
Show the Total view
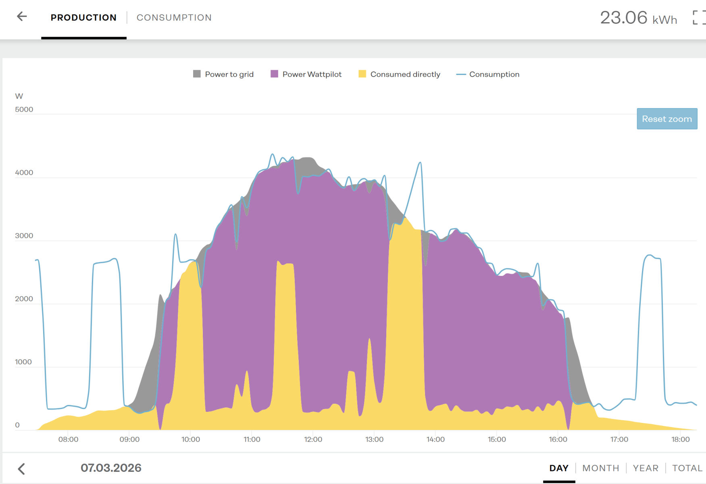click(687, 468)
